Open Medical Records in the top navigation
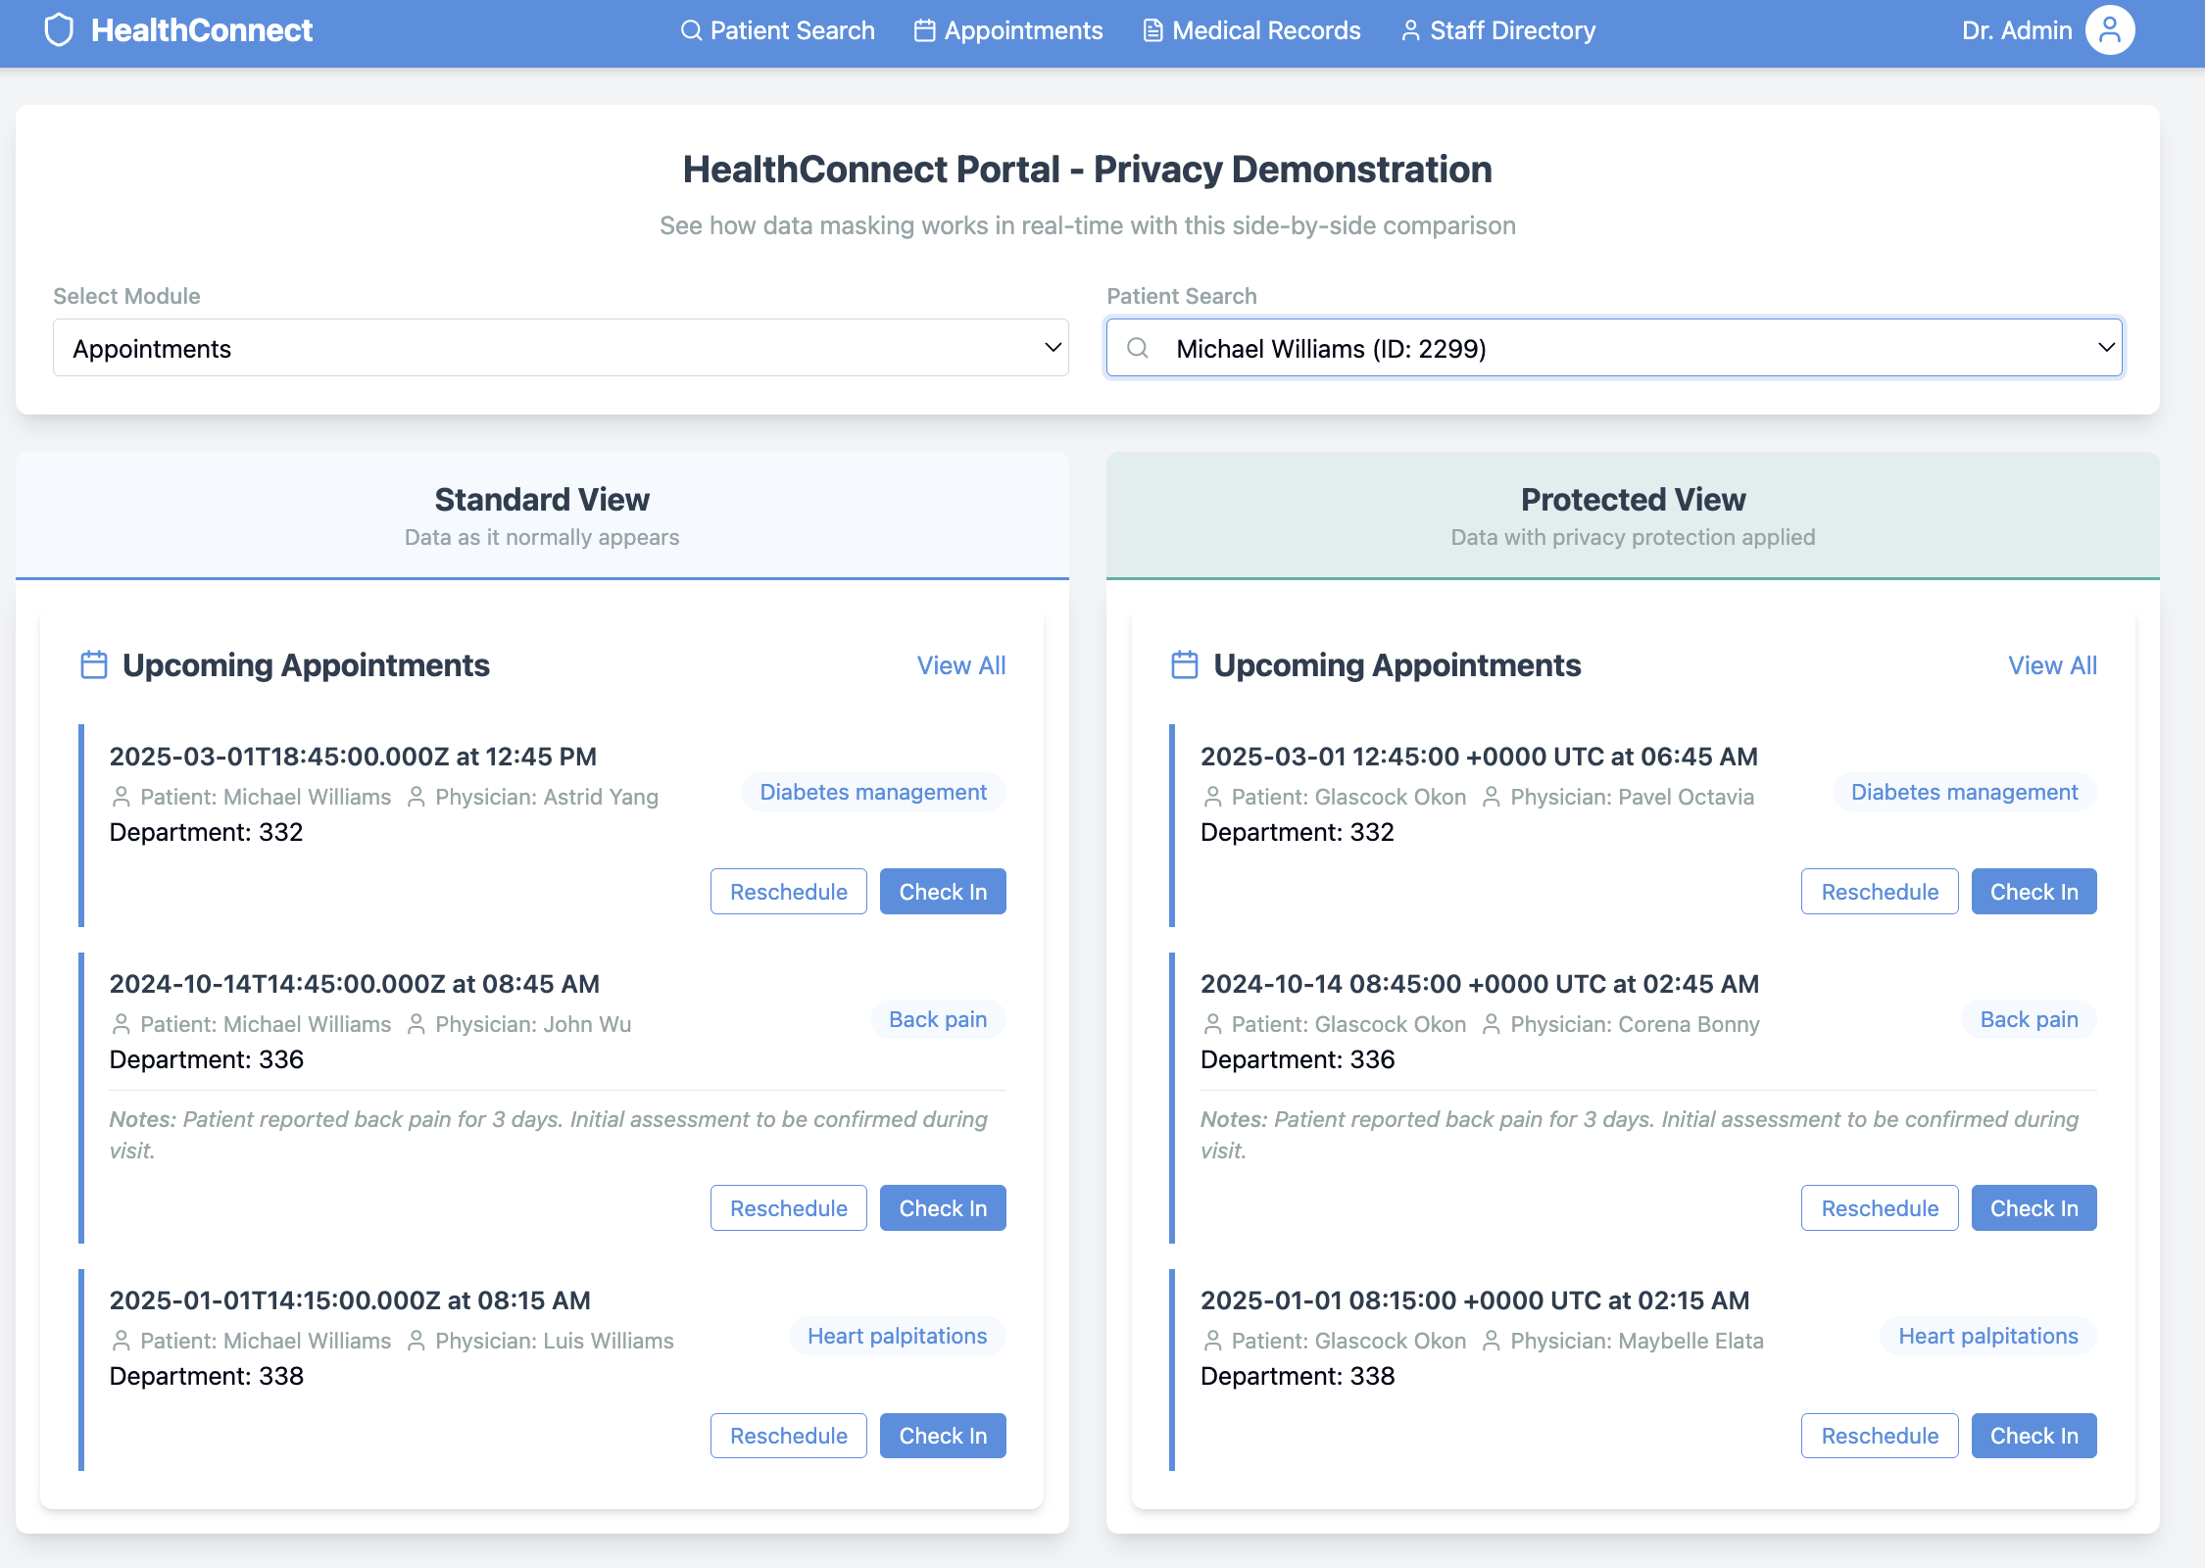The height and width of the screenshot is (1568, 2205). pos(1251,30)
